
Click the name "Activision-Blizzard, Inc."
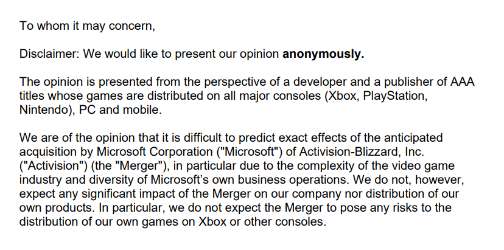(x=362, y=152)
